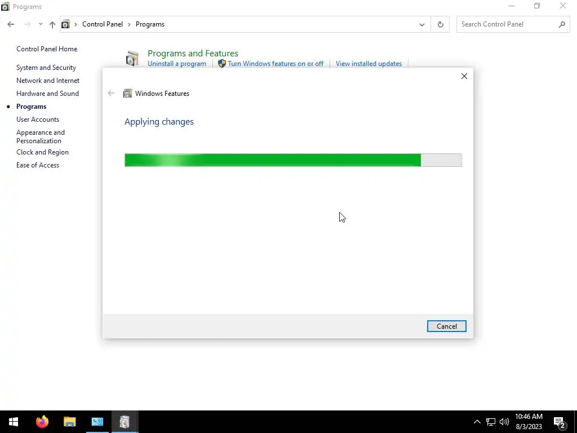Open Clock and Region category
The width and height of the screenshot is (577, 433).
[x=42, y=152]
